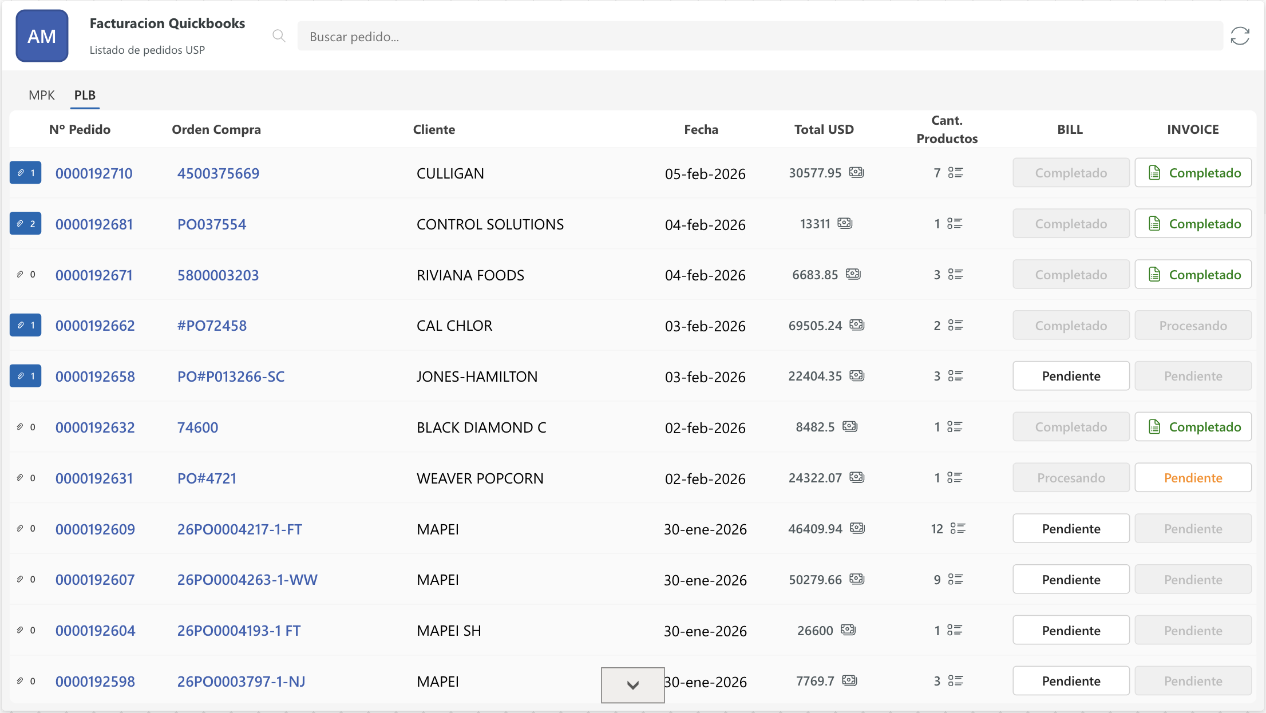The image size is (1266, 713).
Task: Click the refresh icon beside search bar
Action: [x=1240, y=36]
